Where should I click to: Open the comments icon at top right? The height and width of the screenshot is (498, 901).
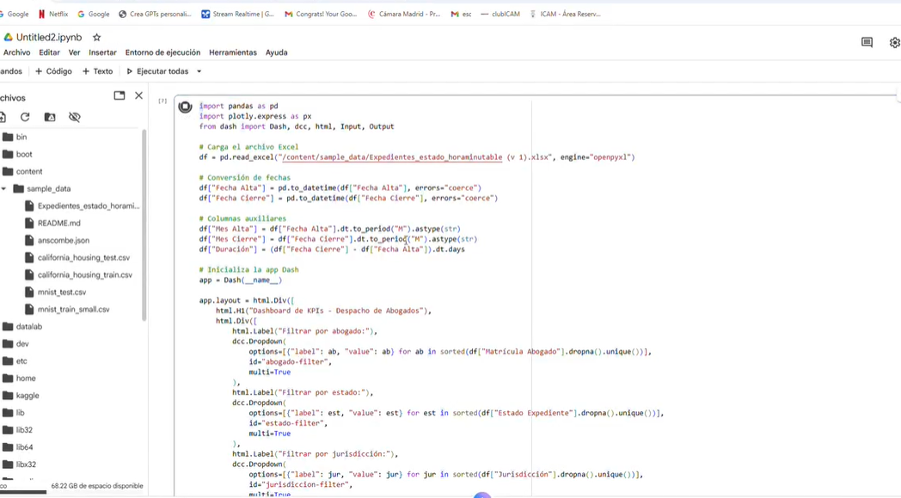(x=867, y=42)
